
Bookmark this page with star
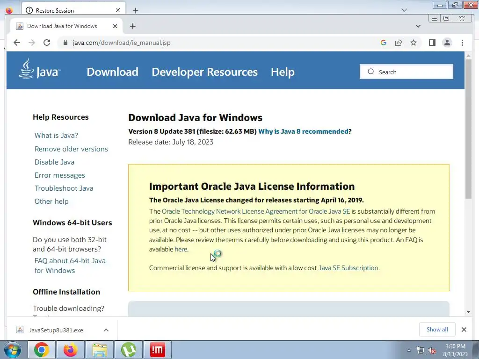tap(414, 43)
